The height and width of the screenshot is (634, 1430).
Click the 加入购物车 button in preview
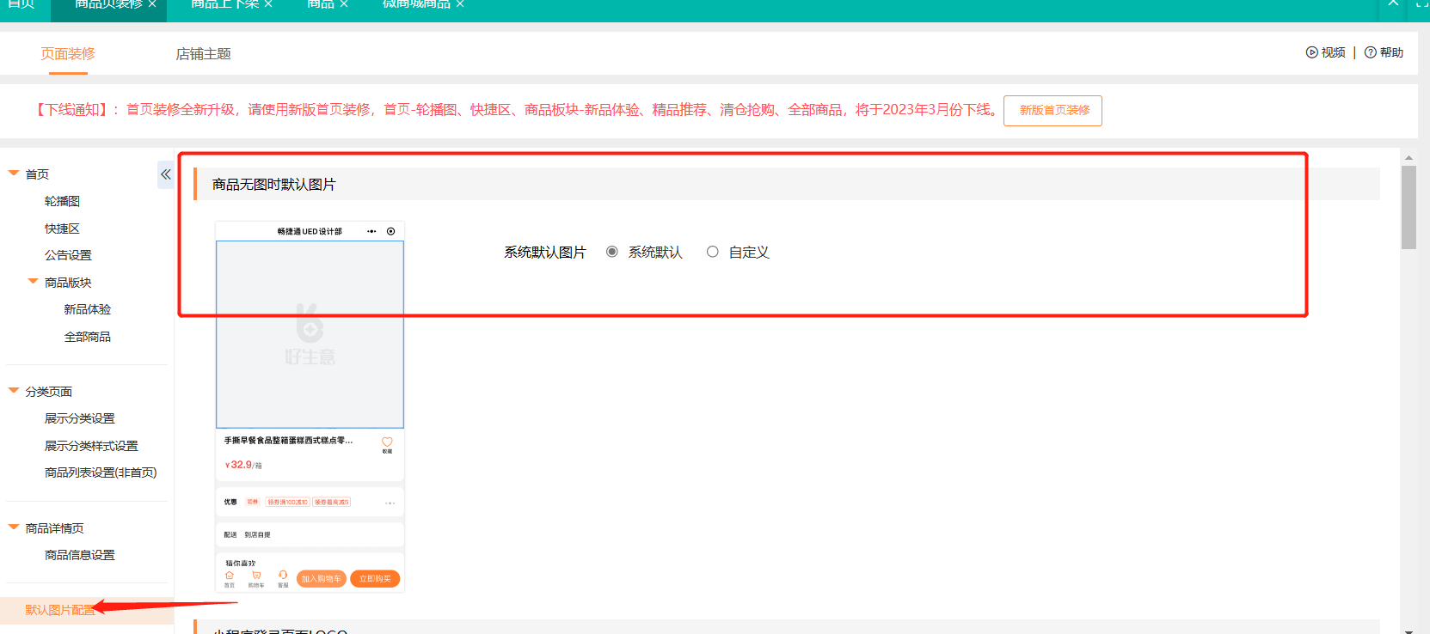tap(322, 579)
